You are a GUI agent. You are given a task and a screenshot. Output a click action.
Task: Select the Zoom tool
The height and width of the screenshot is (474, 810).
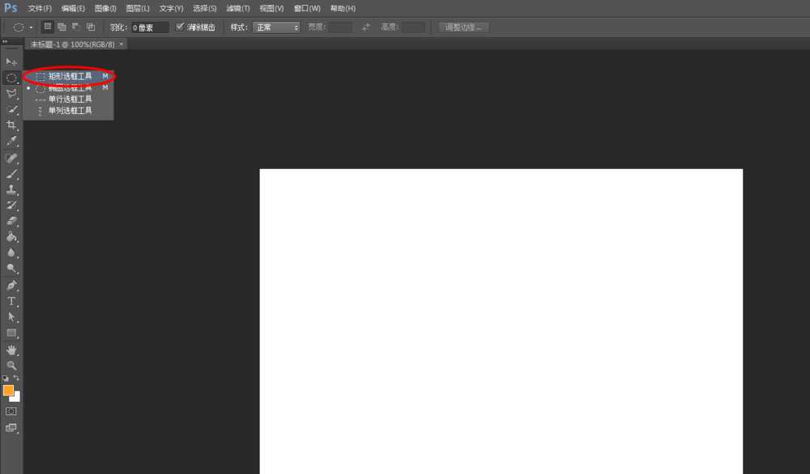(11, 365)
